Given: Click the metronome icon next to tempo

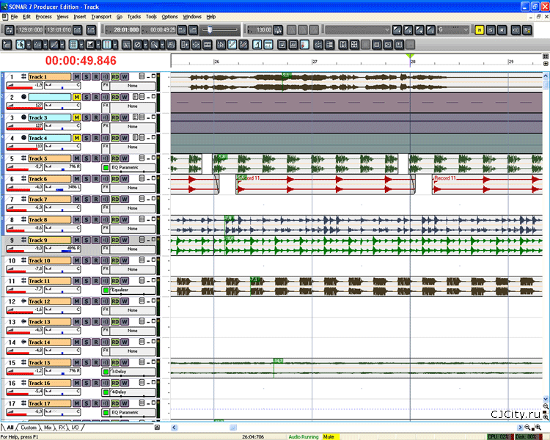Looking at the screenshot, I should tap(278, 30).
